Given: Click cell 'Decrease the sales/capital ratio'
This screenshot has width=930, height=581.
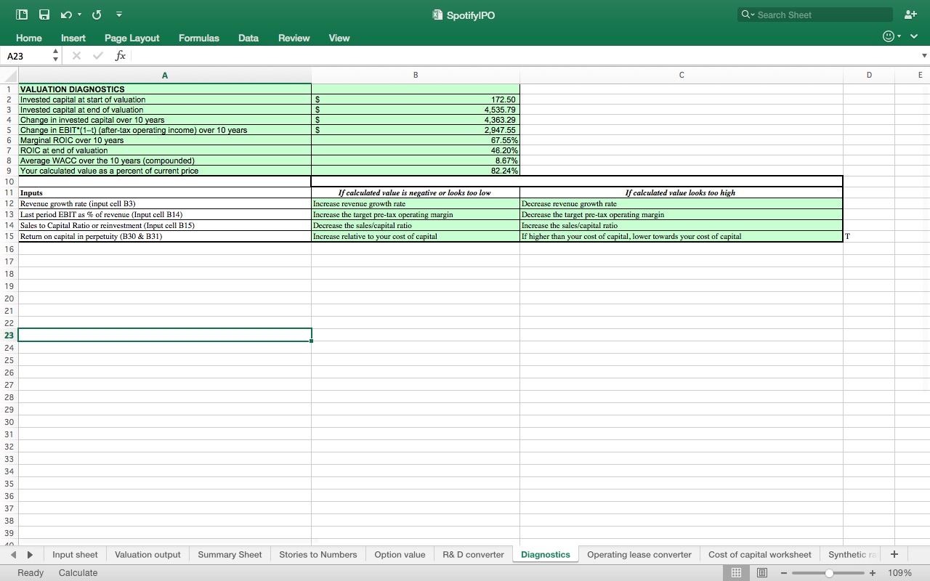Looking at the screenshot, I should point(416,225).
